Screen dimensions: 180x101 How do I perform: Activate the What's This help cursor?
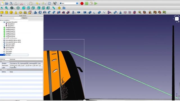(55, 3)
